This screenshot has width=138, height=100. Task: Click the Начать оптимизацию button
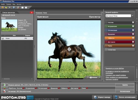pyautogui.click(x=125, y=97)
